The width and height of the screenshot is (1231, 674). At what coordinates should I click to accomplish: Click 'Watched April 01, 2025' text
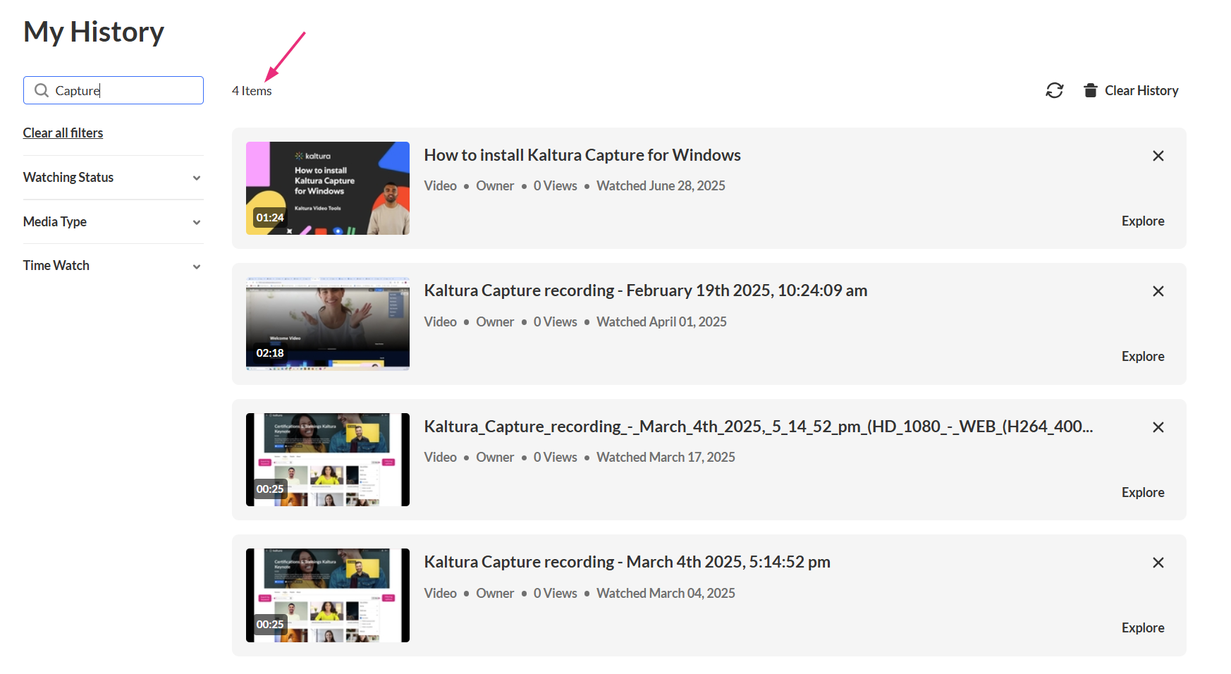pyautogui.click(x=661, y=321)
